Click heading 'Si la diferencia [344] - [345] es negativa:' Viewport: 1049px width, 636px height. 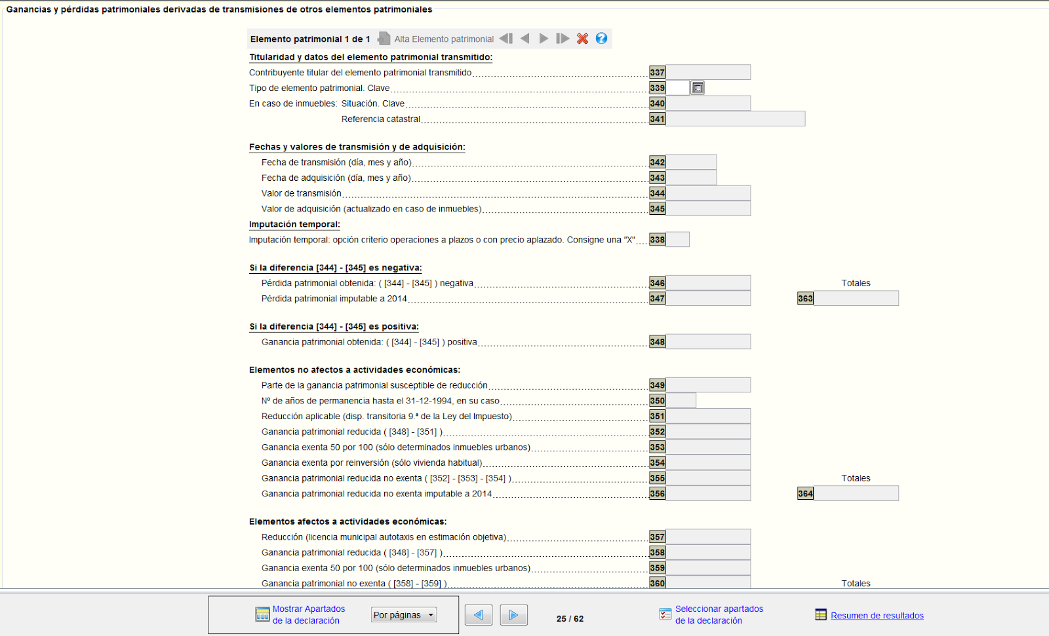(336, 267)
